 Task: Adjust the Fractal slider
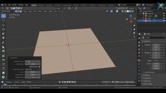[x=33, y=72]
